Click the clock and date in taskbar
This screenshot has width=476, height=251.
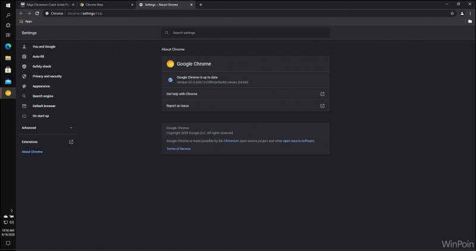(8, 233)
